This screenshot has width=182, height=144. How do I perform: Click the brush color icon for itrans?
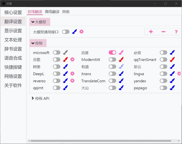121,74
